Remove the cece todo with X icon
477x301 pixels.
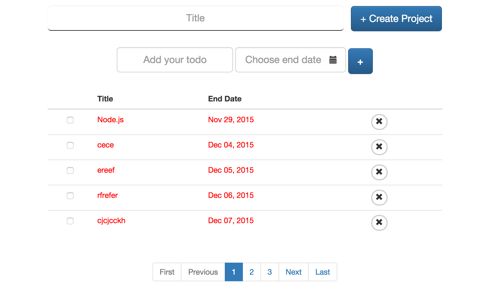coord(379,147)
